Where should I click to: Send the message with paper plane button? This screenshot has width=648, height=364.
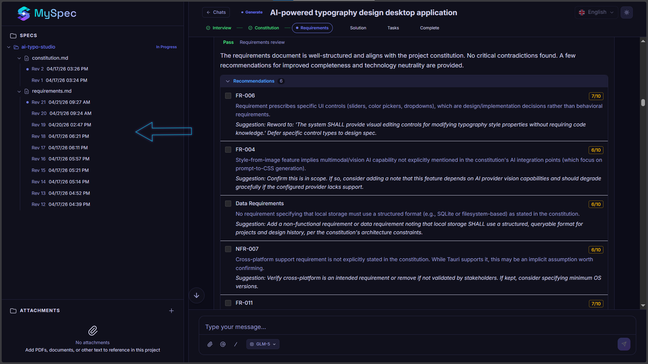coord(624,344)
